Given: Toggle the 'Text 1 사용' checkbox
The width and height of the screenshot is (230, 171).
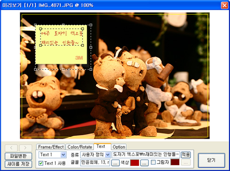Looking at the screenshot, I should coord(41,163).
